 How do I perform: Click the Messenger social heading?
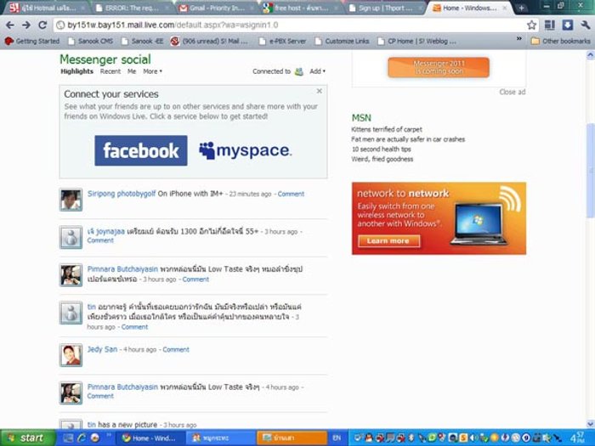tap(105, 59)
